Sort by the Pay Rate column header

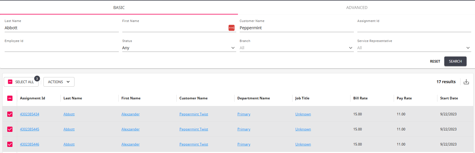[x=404, y=98]
